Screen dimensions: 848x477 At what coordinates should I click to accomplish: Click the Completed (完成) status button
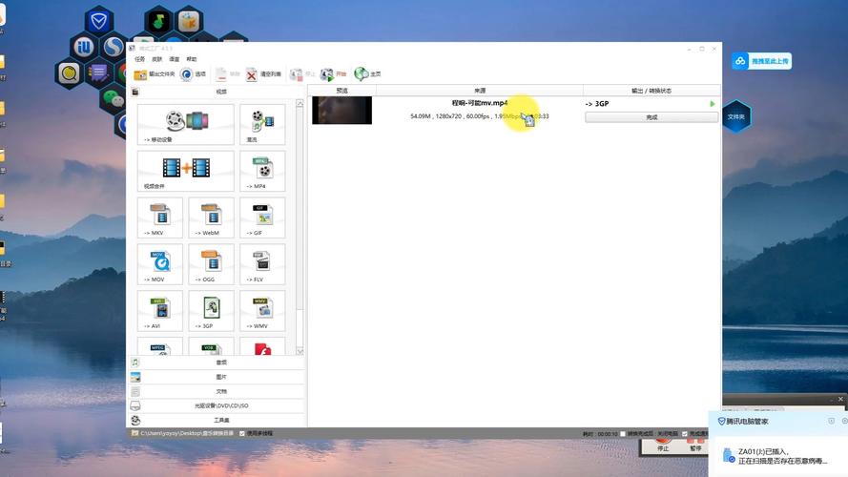pyautogui.click(x=651, y=117)
